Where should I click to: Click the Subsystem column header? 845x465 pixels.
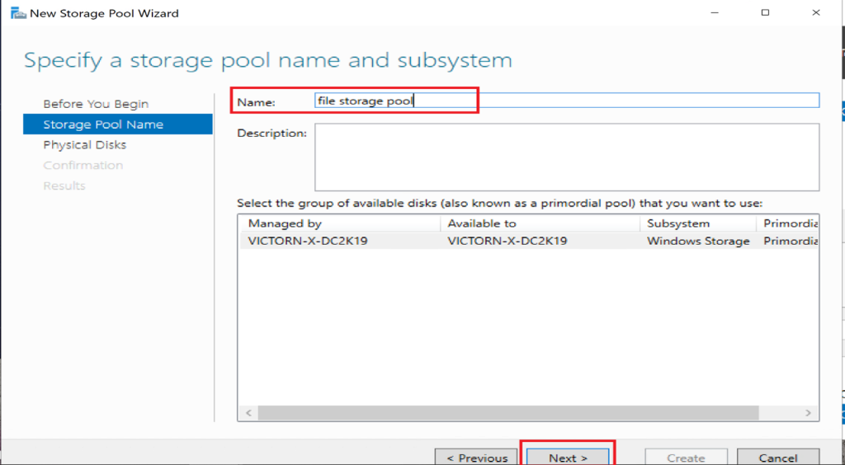pos(697,223)
